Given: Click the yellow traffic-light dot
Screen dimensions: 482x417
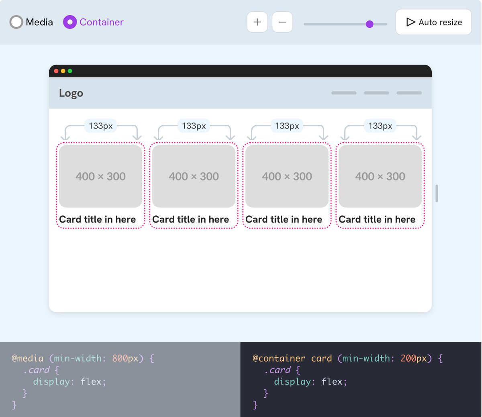Looking at the screenshot, I should click(x=63, y=71).
